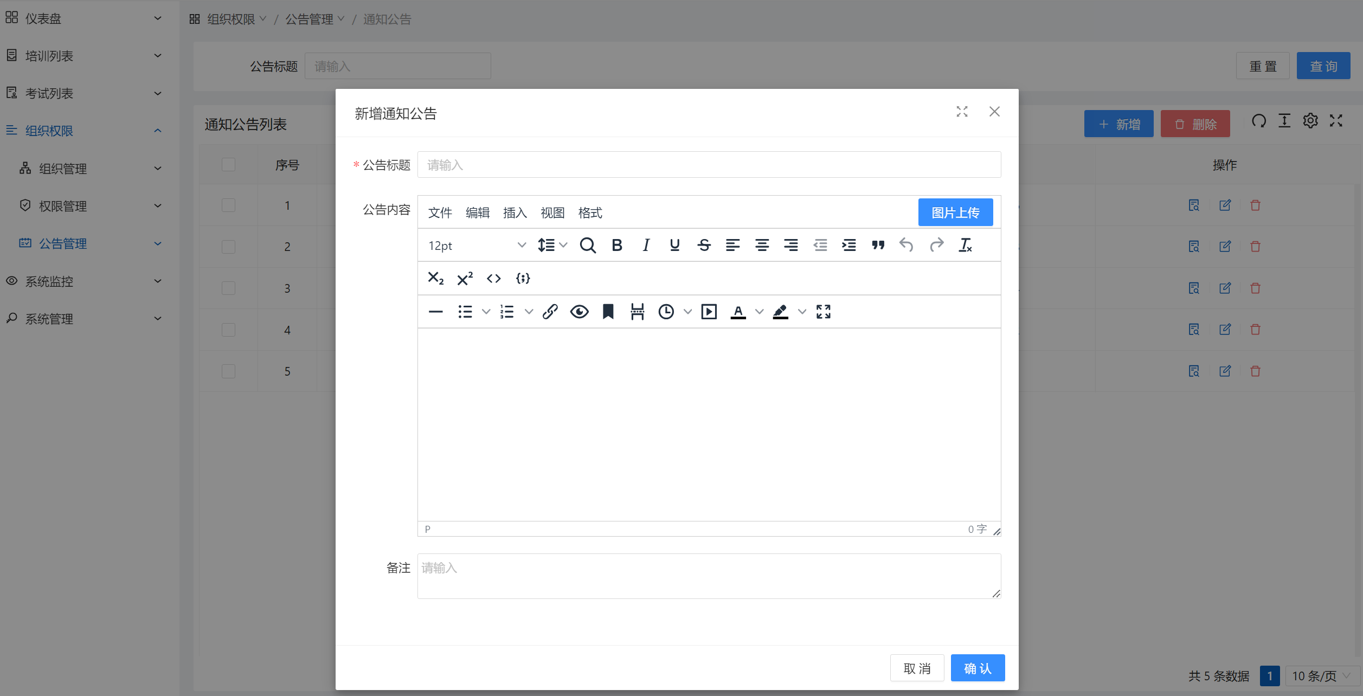Click the 图片上传 button
Viewport: 1363px width, 696px height.
[x=955, y=212]
